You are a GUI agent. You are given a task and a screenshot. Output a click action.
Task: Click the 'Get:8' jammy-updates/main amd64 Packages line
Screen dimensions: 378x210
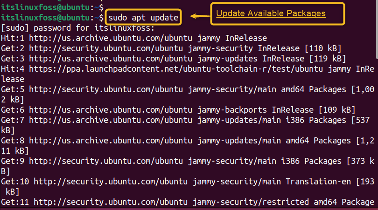point(188,141)
